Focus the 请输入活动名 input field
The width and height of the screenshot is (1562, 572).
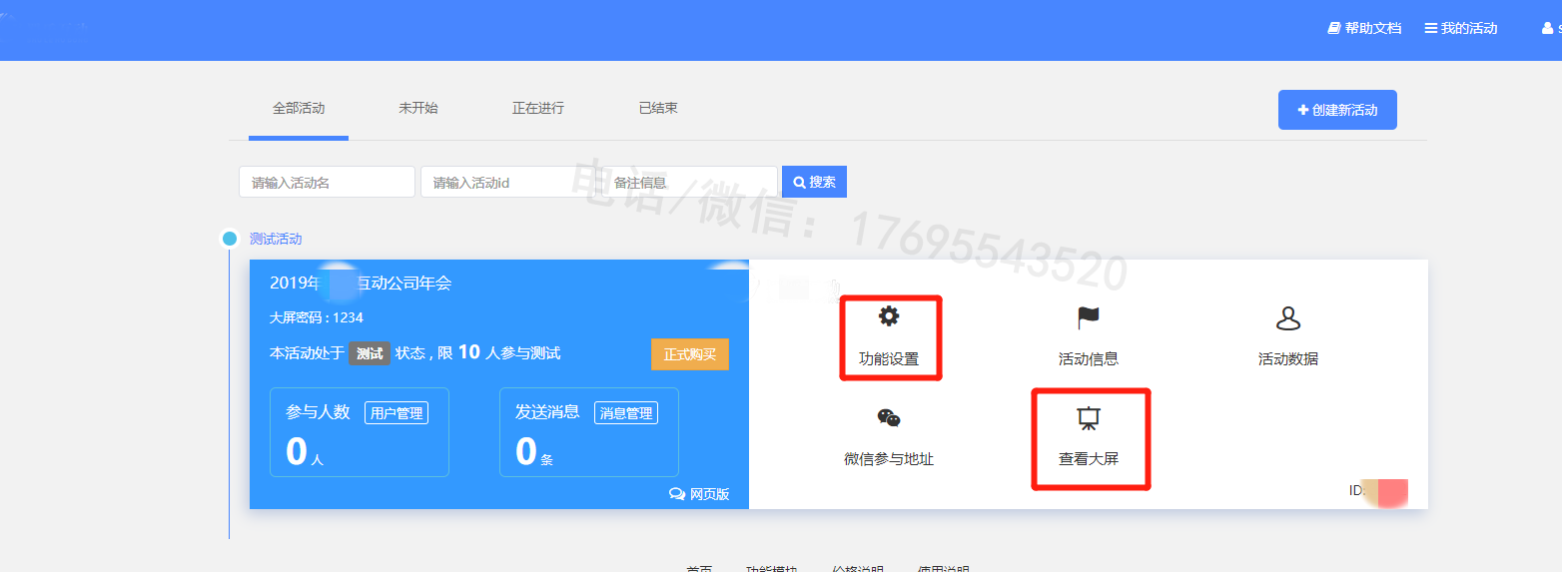tap(327, 182)
